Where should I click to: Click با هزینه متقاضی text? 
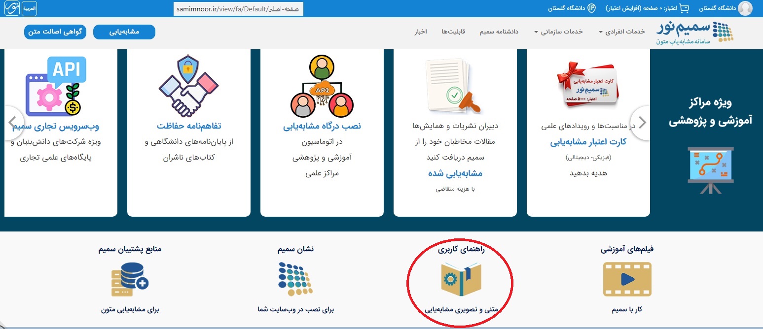click(x=455, y=189)
